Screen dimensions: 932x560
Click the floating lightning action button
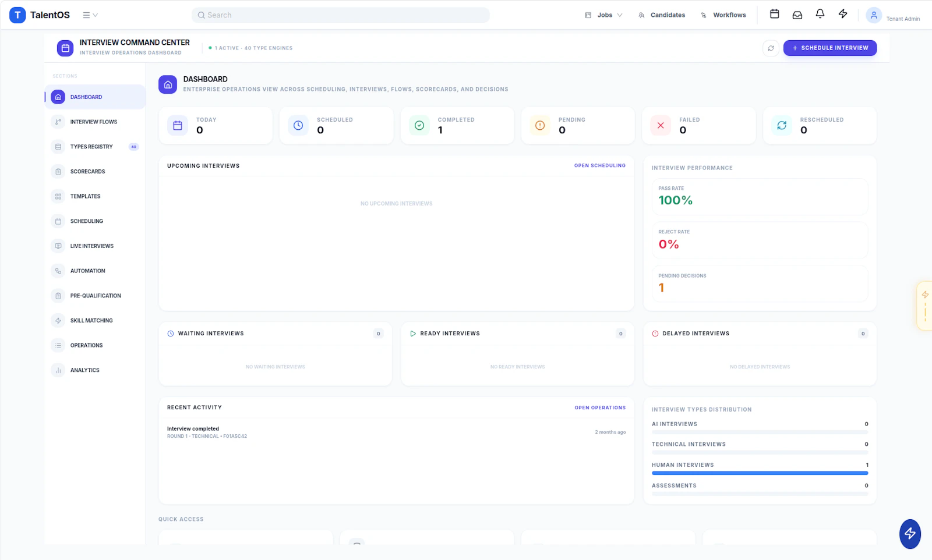pos(910,534)
